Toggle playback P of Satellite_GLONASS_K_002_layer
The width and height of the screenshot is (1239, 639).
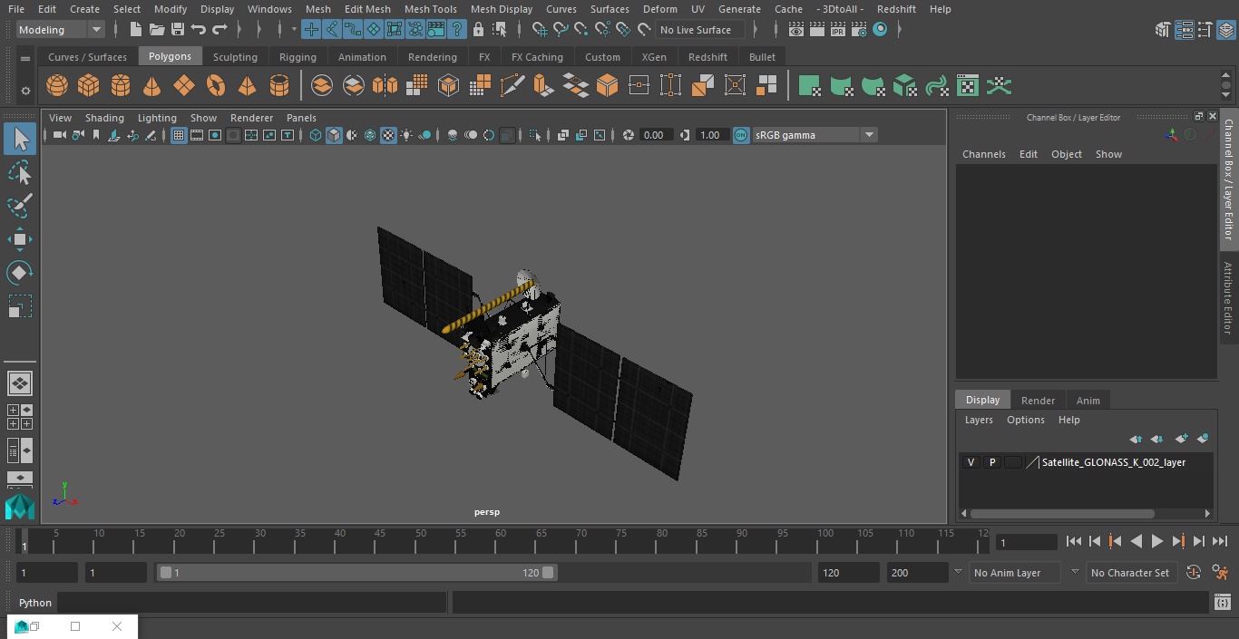tap(992, 462)
